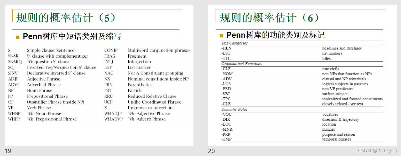Click the 'Text Categories' section header
The height and width of the screenshot is (156, 401).
click(x=235, y=43)
